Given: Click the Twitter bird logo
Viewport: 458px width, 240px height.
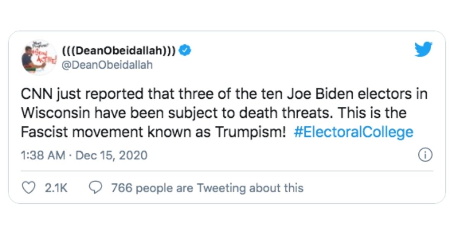Looking at the screenshot, I should (423, 50).
